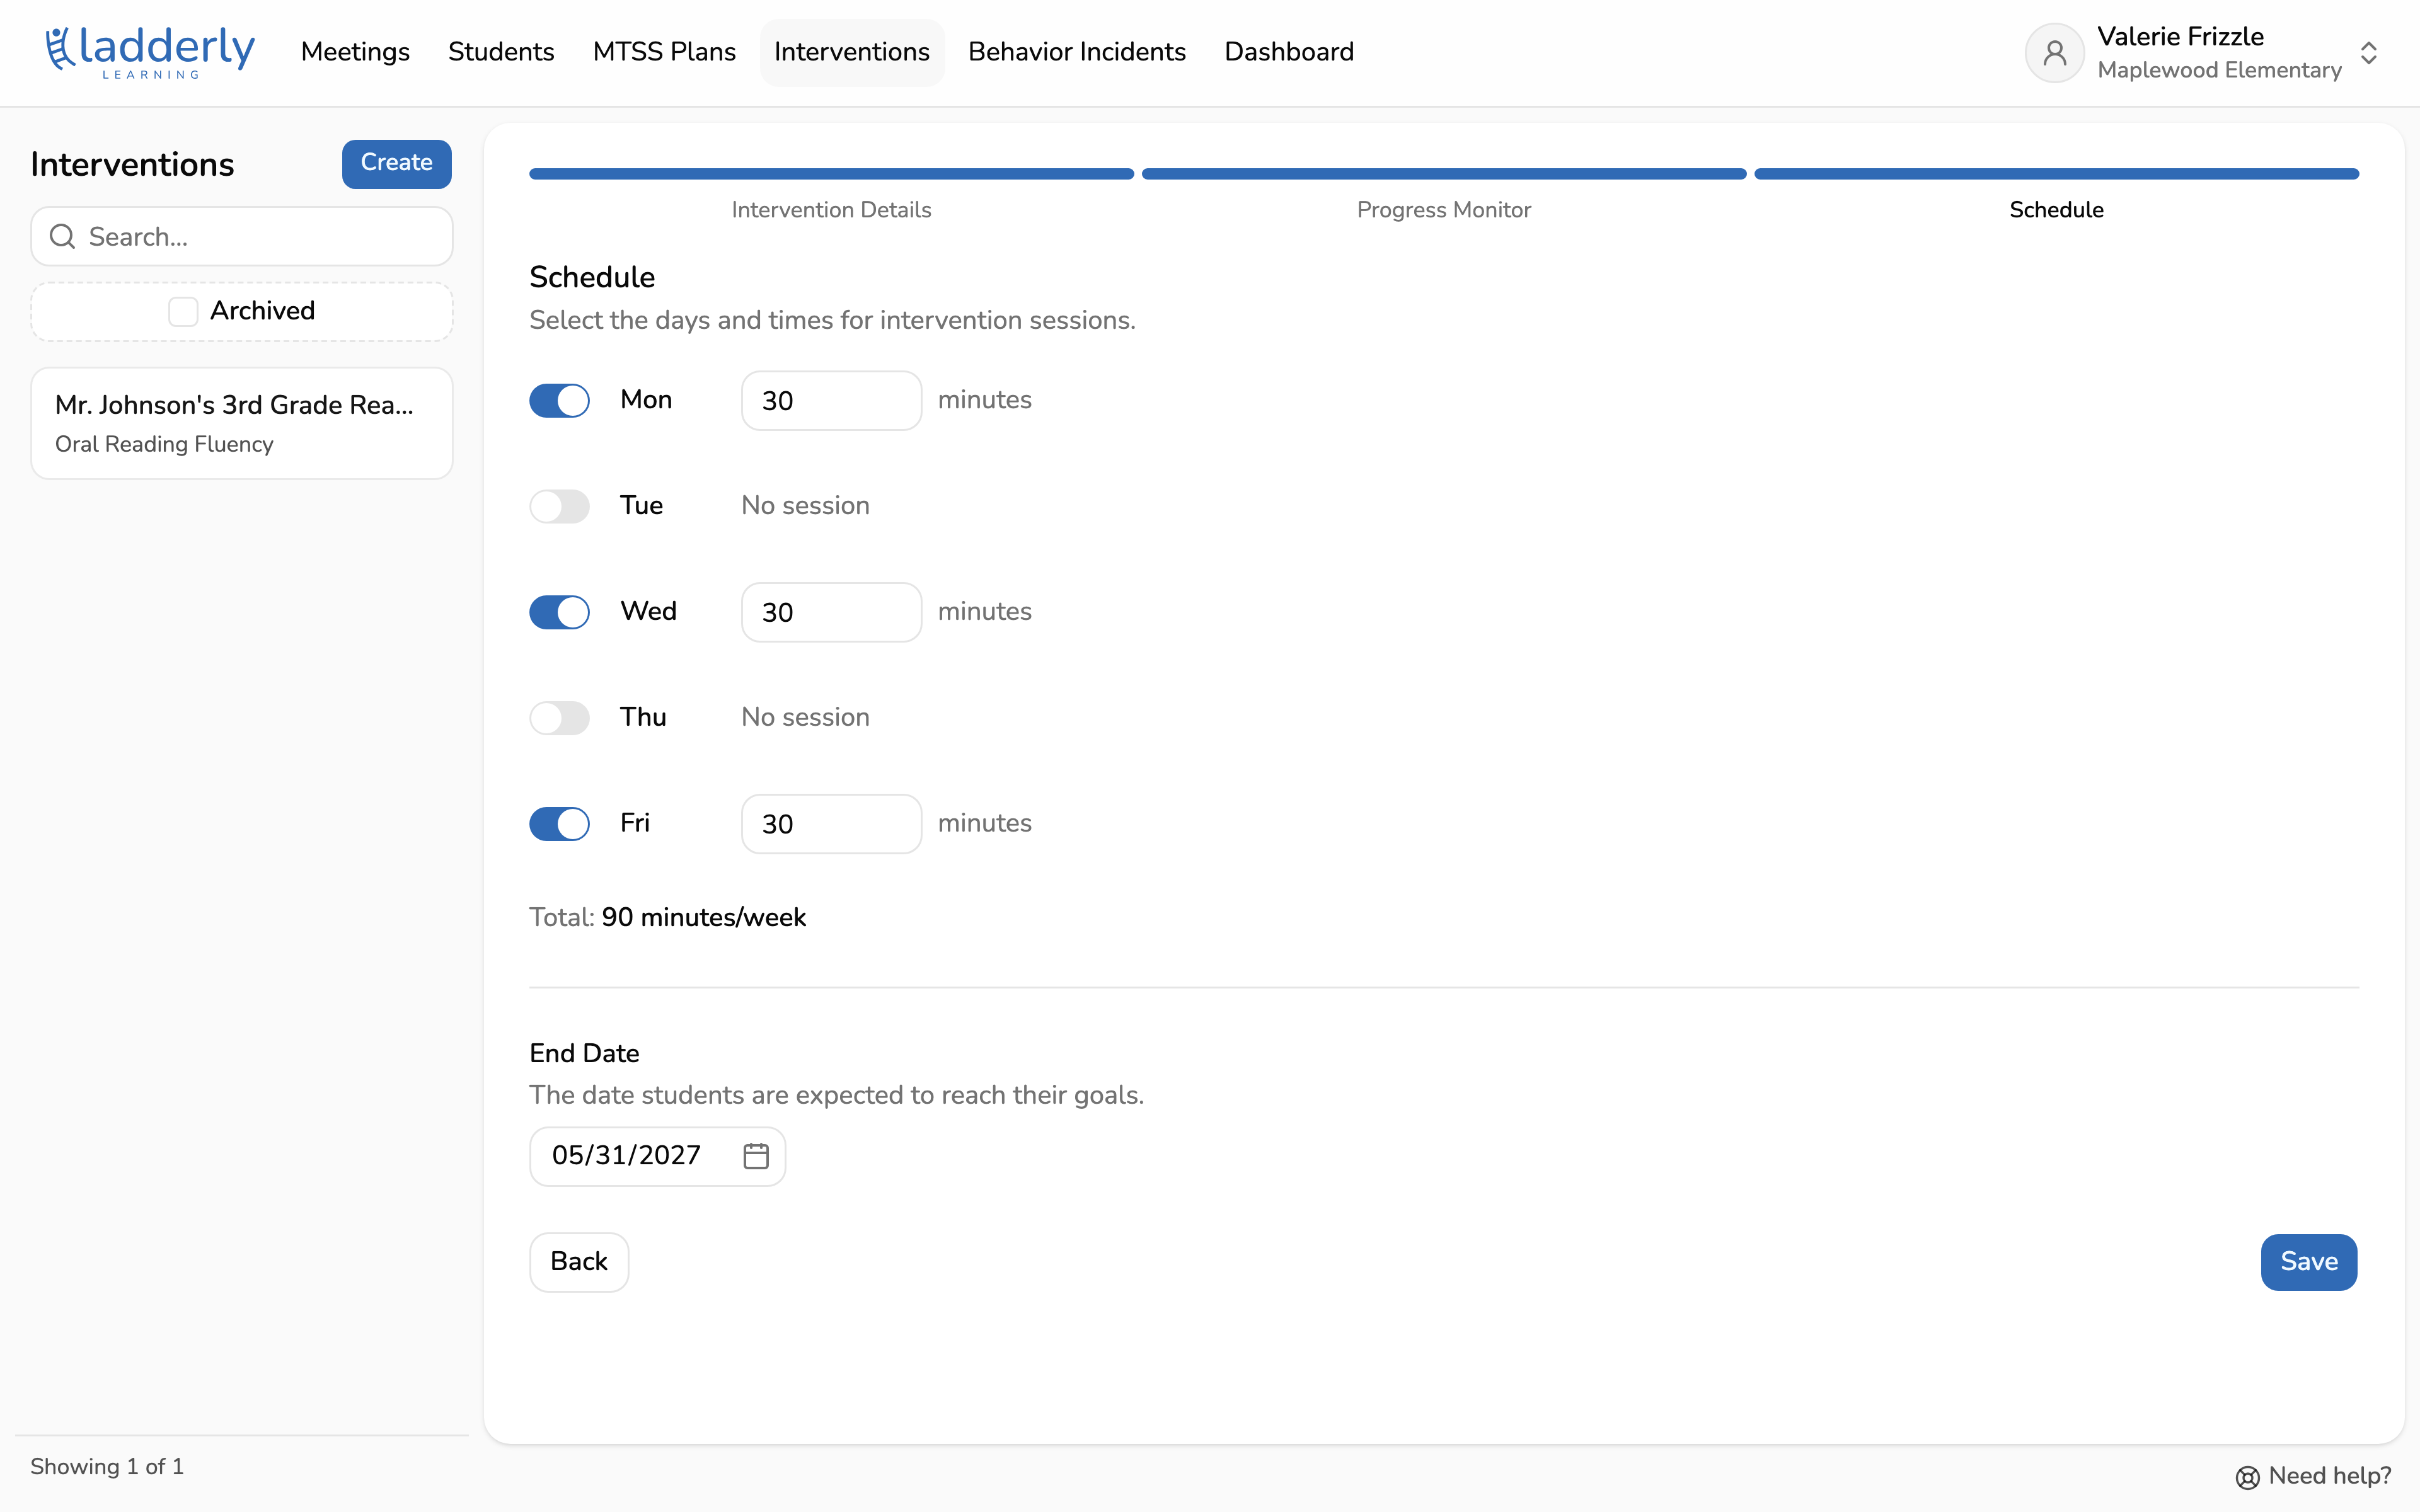The height and width of the screenshot is (1512, 2420).
Task: Expand the account switcher chevrons
Action: (2368, 52)
